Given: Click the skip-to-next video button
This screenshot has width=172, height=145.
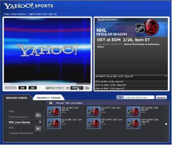Looking at the screenshot, I should pos(33,88).
